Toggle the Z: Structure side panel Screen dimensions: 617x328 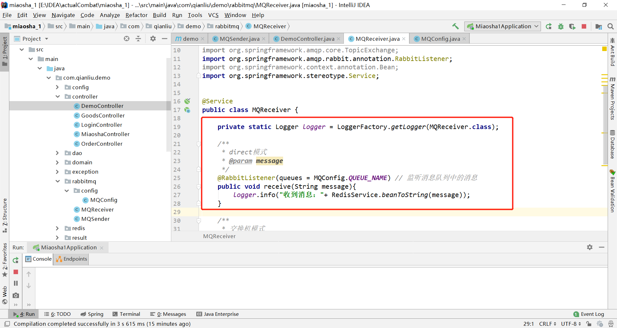pyautogui.click(x=4, y=215)
